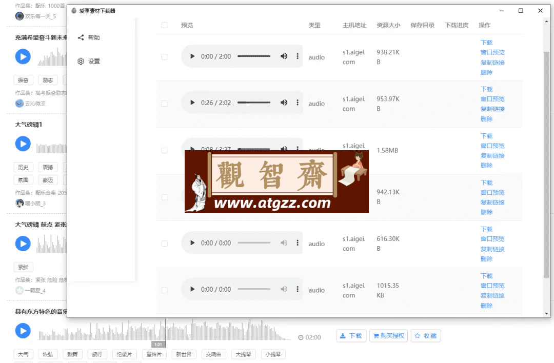Click 复制链接 for the 953.97KB row
The image size is (554, 363).
click(492, 109)
